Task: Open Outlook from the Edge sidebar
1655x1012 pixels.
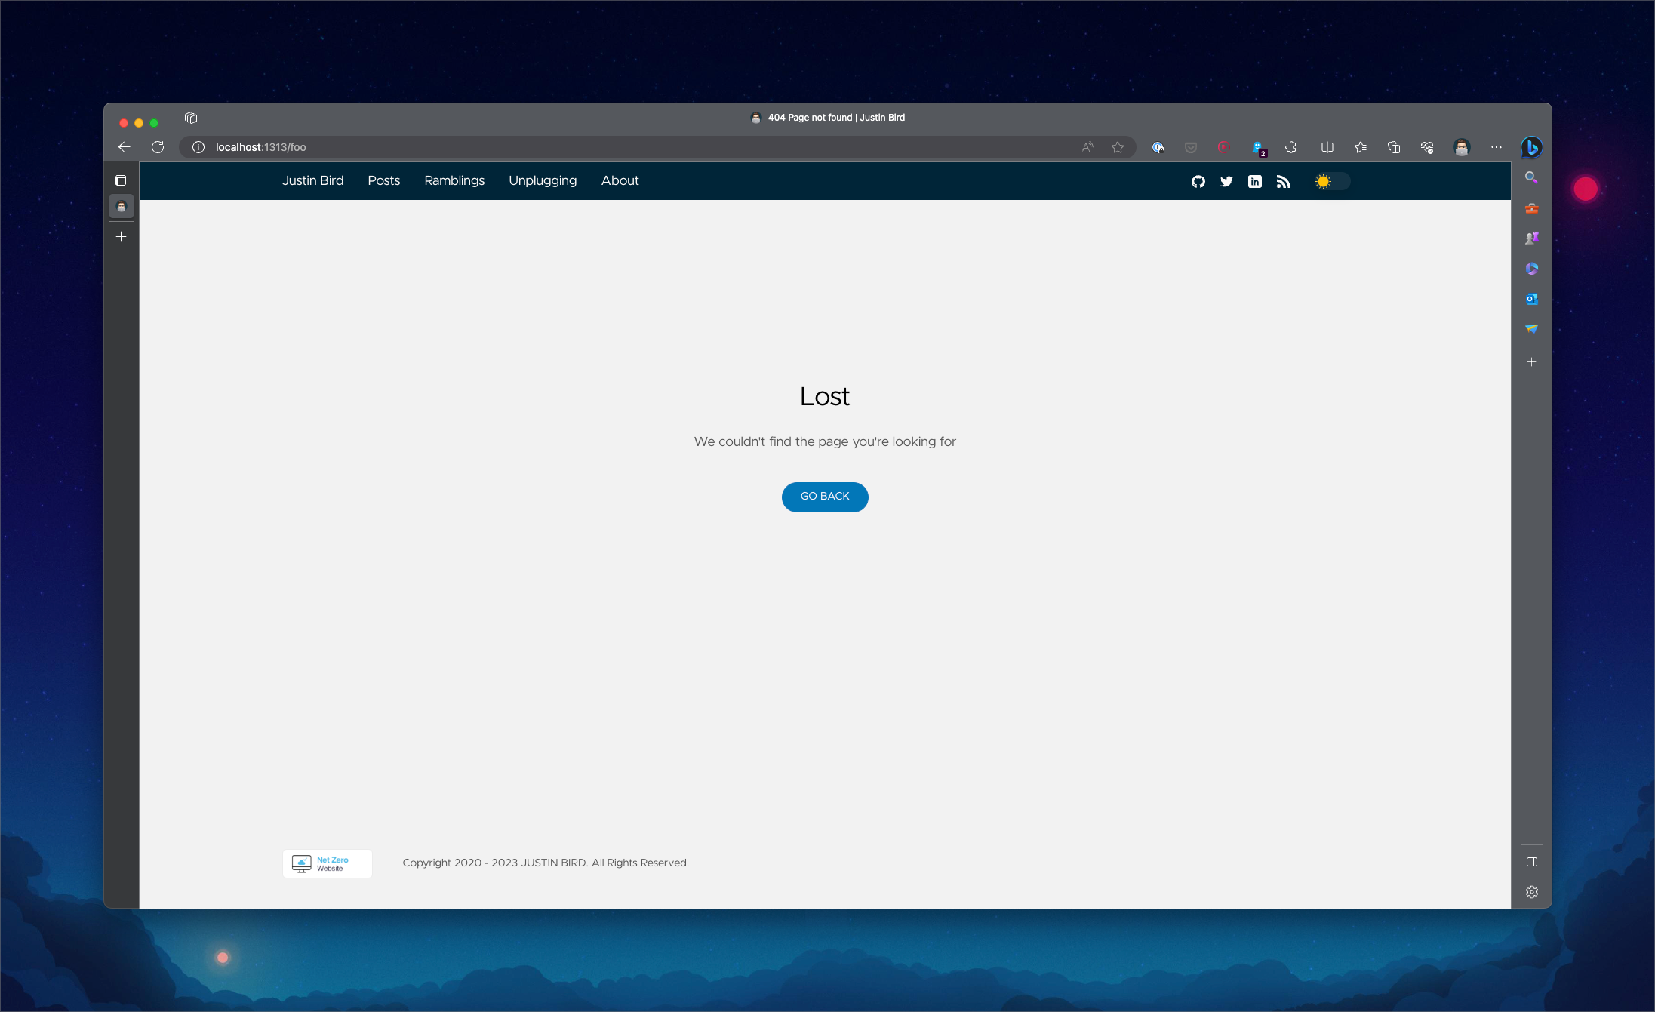Action: click(x=1532, y=299)
